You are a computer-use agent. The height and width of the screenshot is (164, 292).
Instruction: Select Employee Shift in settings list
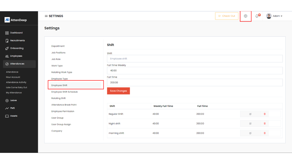pos(59,85)
